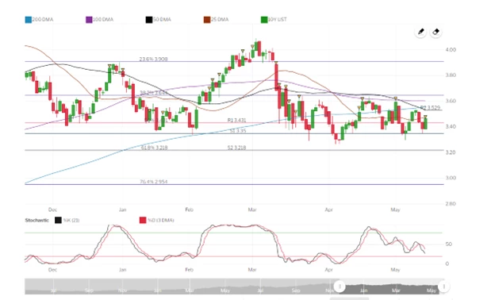Viewport: 495px width, 300px height.
Task: Toggle the 50 DMA legend series
Action: coord(158,20)
